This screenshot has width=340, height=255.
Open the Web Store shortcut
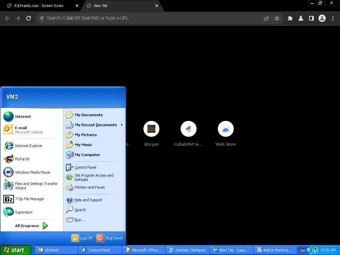click(x=225, y=134)
